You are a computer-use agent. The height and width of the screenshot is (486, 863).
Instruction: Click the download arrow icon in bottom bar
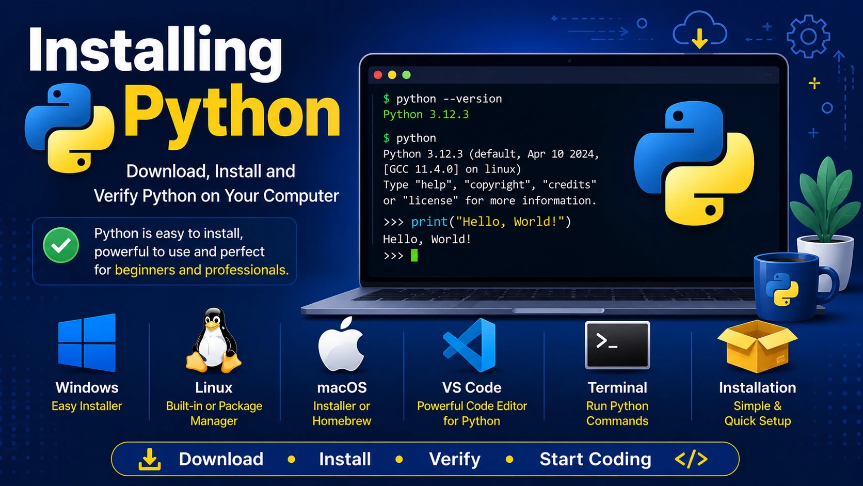(x=150, y=459)
